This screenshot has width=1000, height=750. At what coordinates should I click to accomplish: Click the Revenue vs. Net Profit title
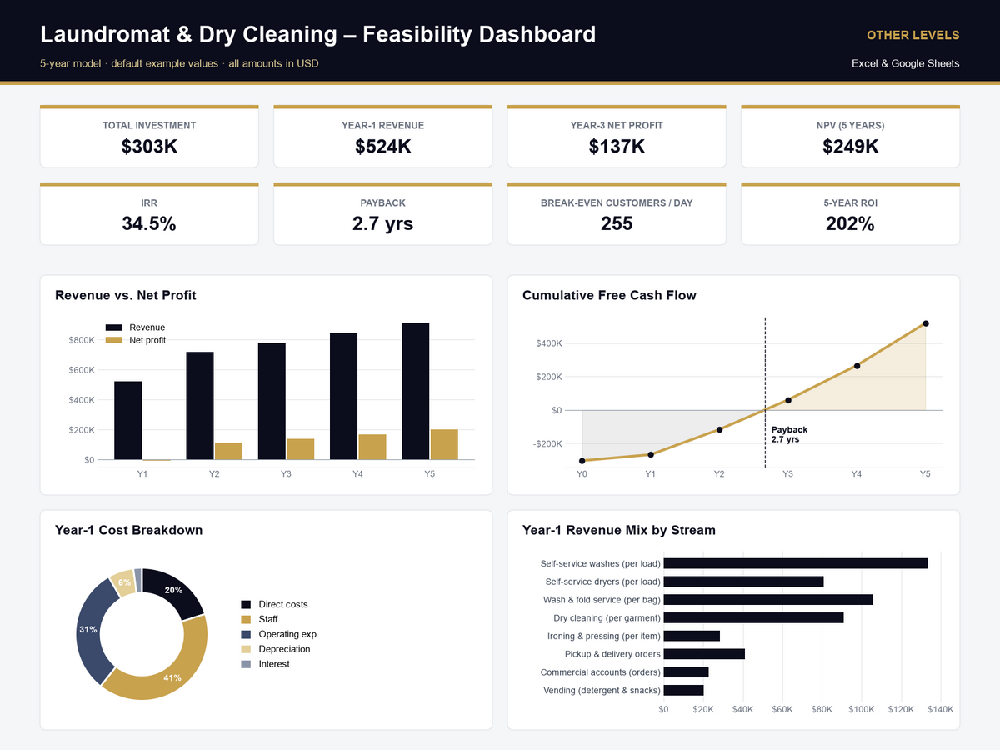point(126,295)
